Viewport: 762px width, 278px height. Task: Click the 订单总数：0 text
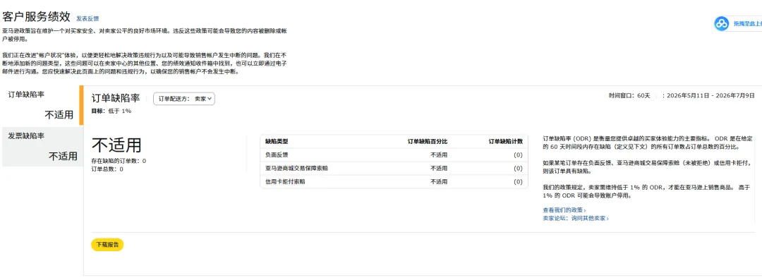coord(107,169)
